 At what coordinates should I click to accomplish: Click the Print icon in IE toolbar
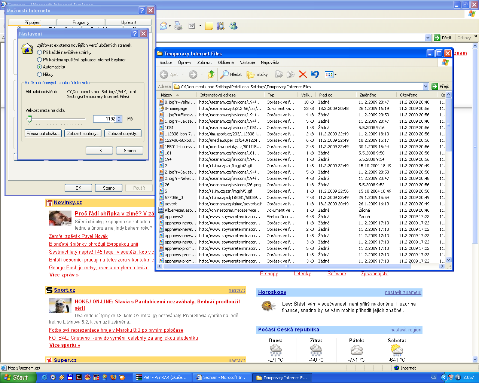pos(179,26)
